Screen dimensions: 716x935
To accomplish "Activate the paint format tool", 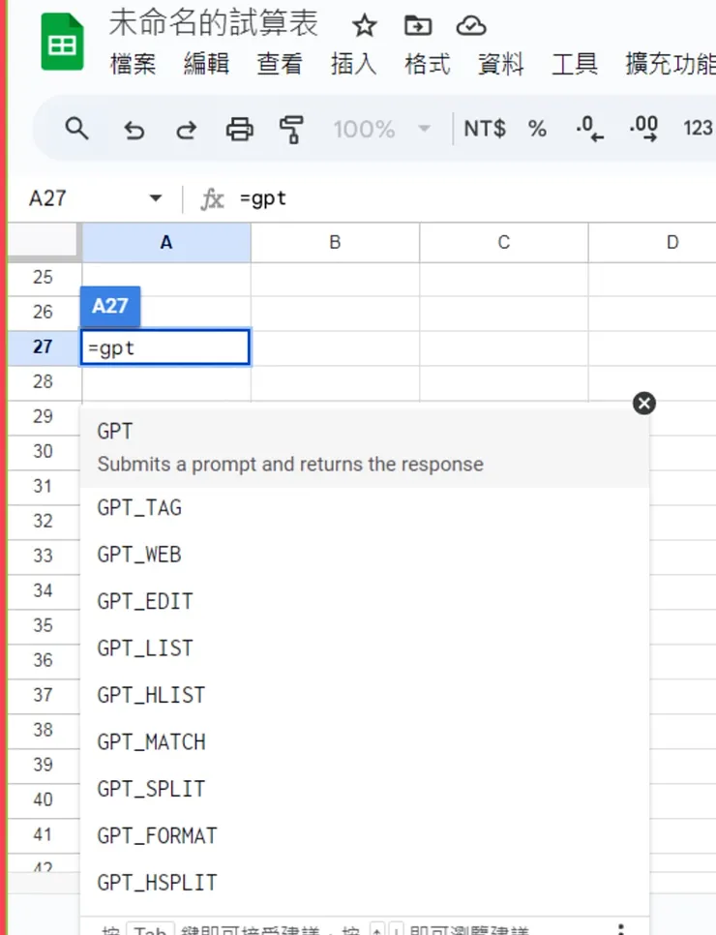I will coord(291,129).
